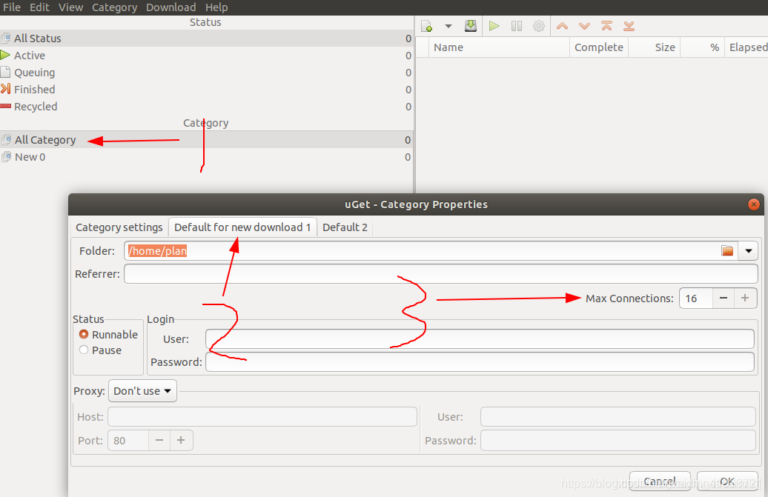Select the Pause radio button
This screenshot has height=497, width=768.
click(84, 350)
